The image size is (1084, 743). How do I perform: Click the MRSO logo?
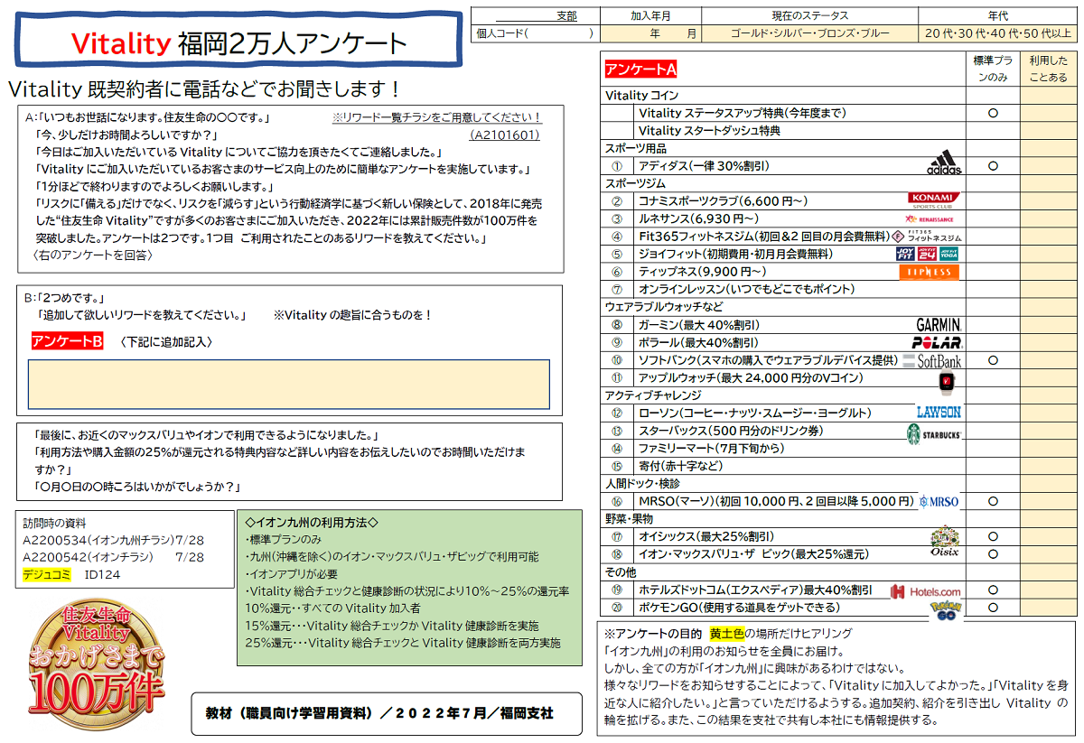coord(939,501)
